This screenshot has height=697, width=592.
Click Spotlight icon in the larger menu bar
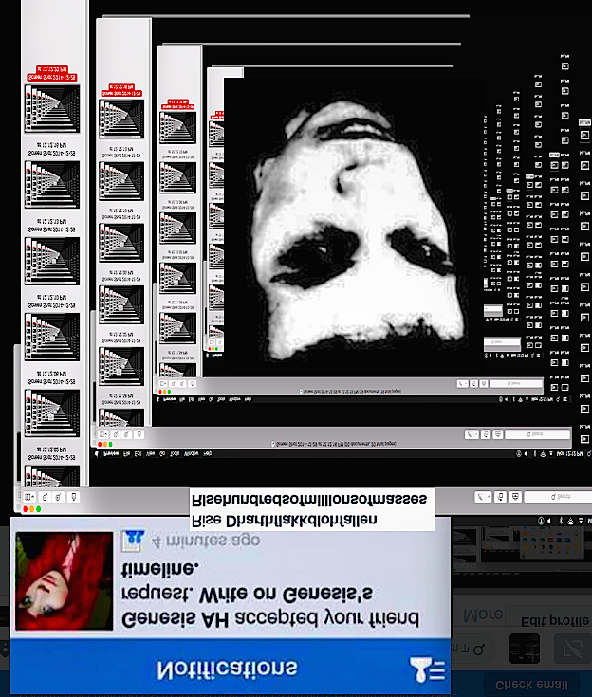(590, 454)
